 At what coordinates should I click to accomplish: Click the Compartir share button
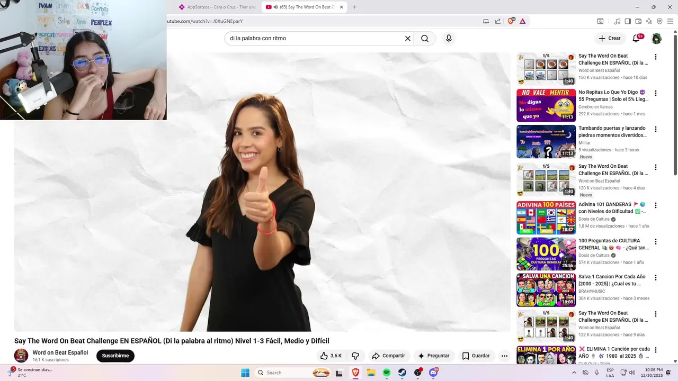(x=388, y=356)
